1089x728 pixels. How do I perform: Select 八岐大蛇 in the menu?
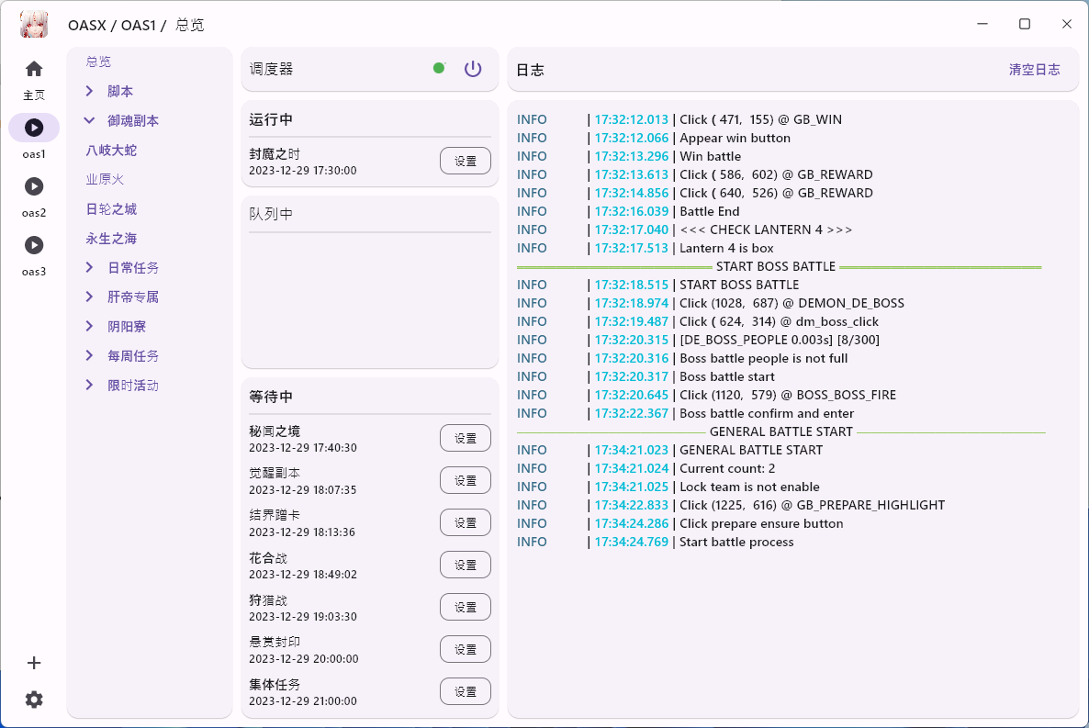(x=111, y=150)
